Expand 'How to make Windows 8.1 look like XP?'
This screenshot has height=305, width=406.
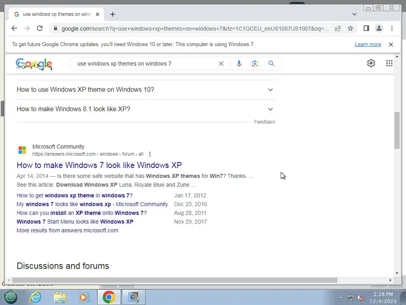(x=146, y=109)
